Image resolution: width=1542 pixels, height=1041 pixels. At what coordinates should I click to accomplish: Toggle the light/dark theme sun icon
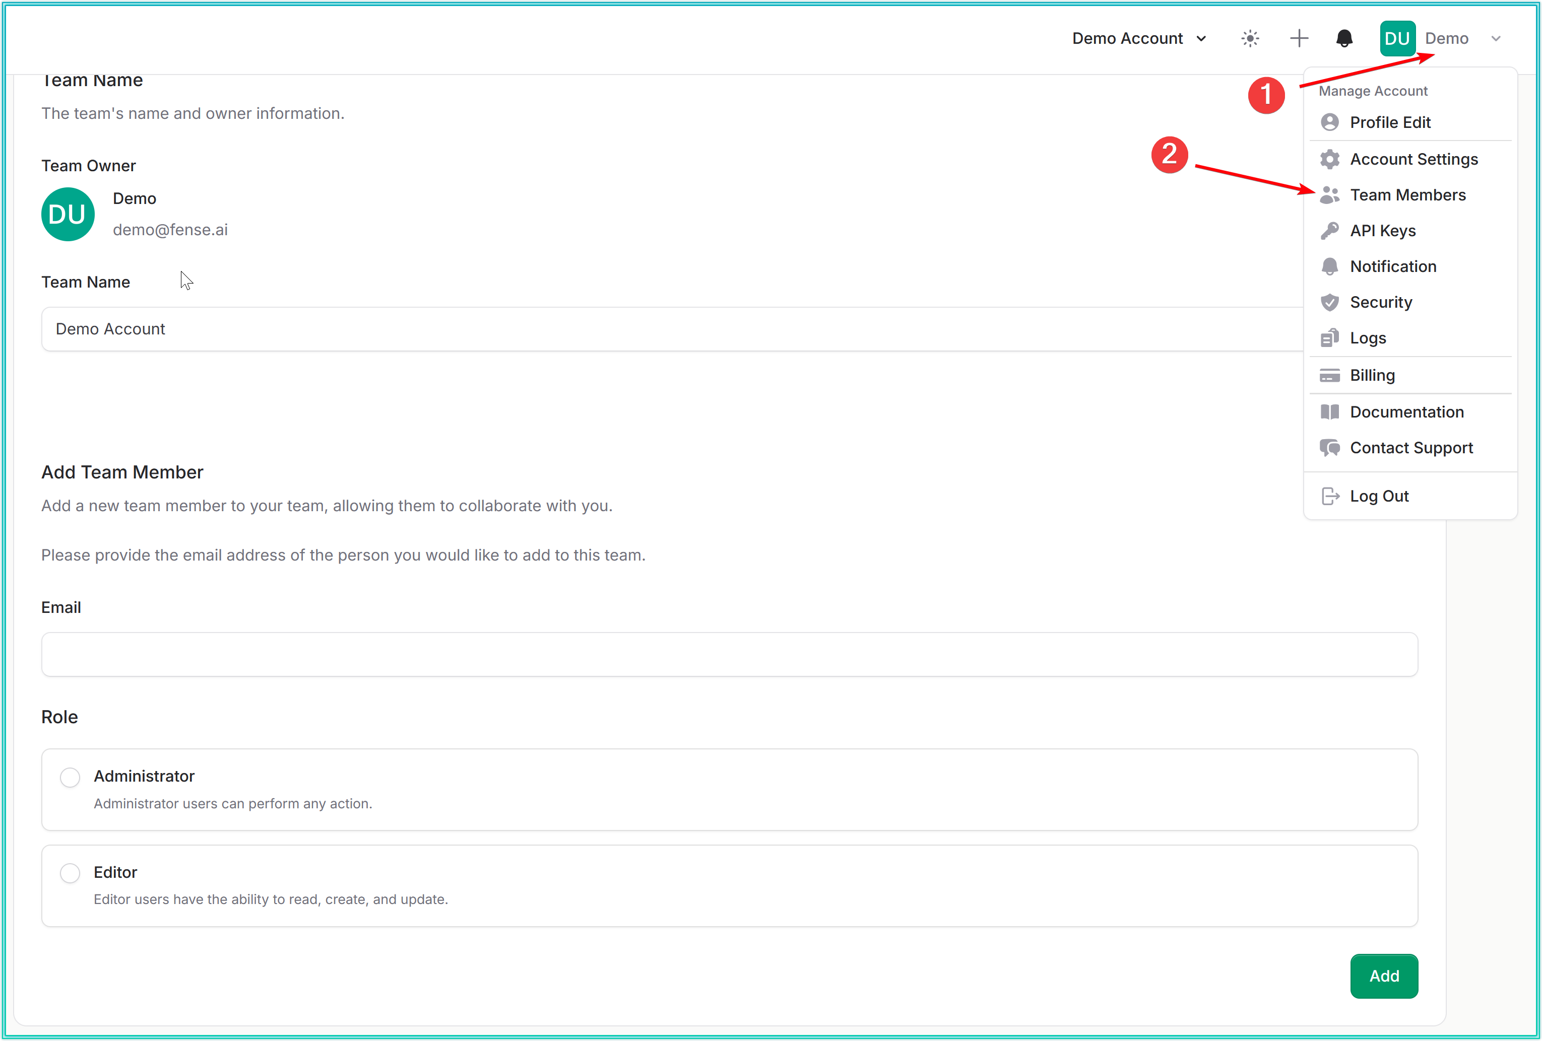[1250, 38]
